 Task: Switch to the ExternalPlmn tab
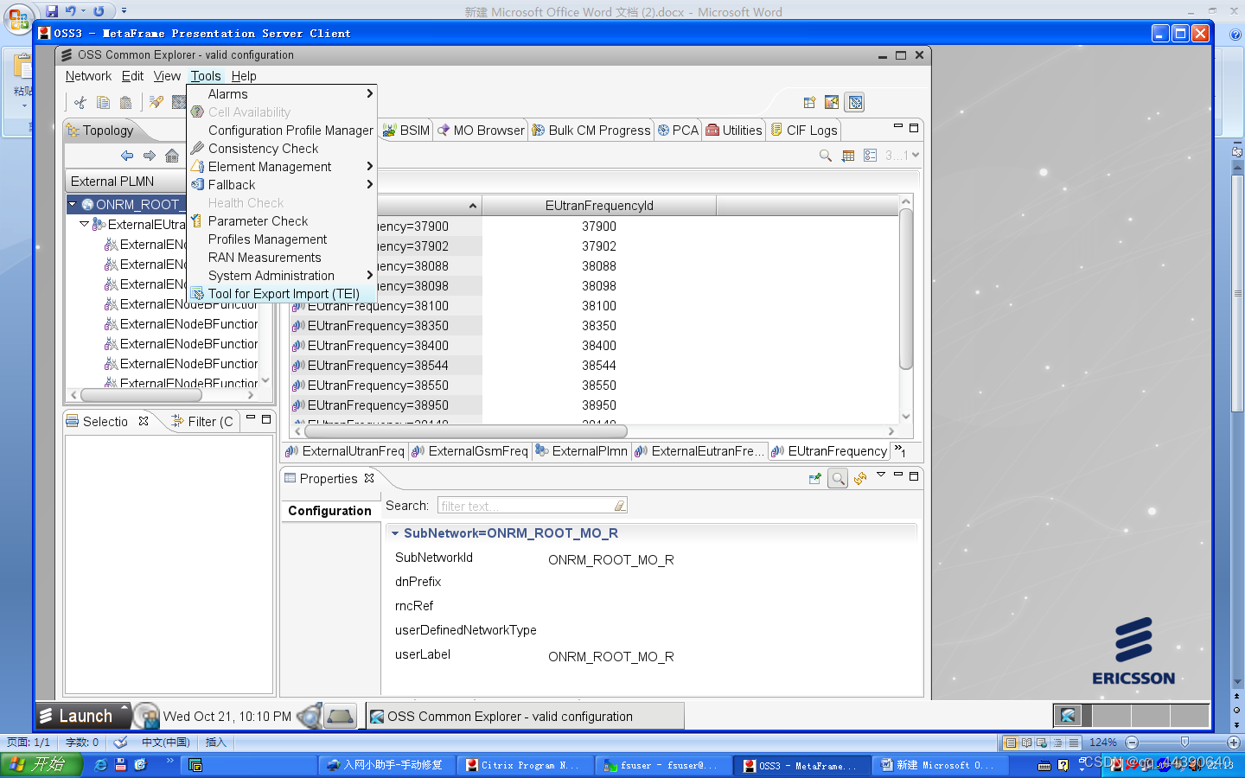582,451
